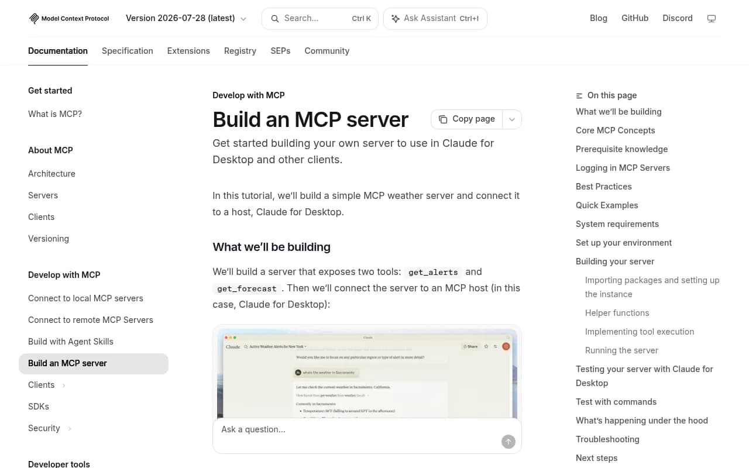Jump to Next steps section

pyautogui.click(x=597, y=458)
